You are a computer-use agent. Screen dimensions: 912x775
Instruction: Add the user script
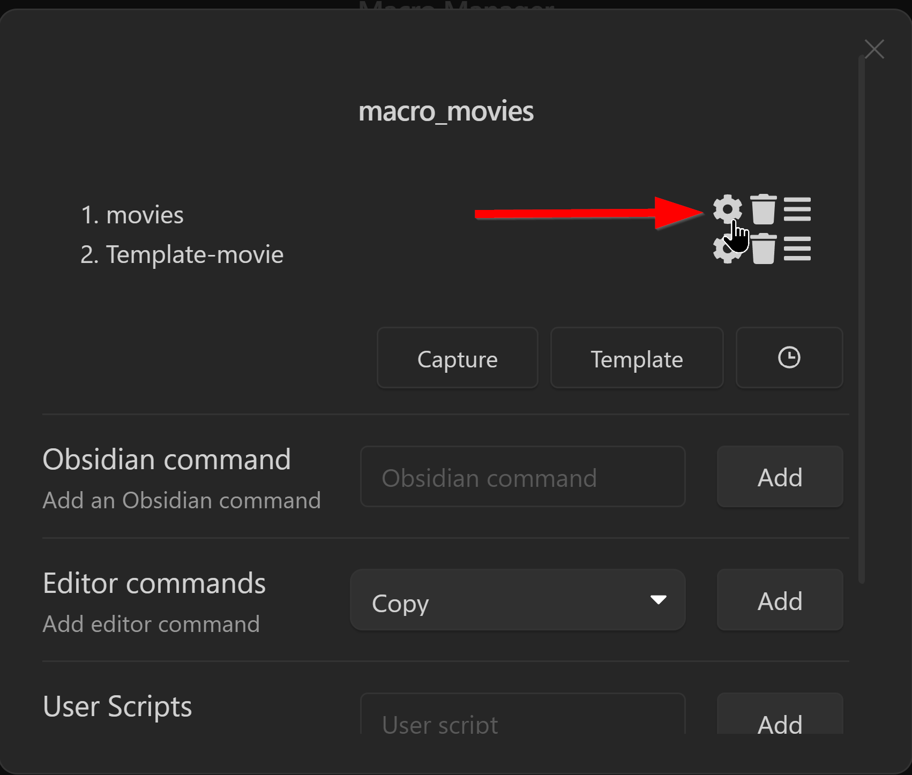780,714
